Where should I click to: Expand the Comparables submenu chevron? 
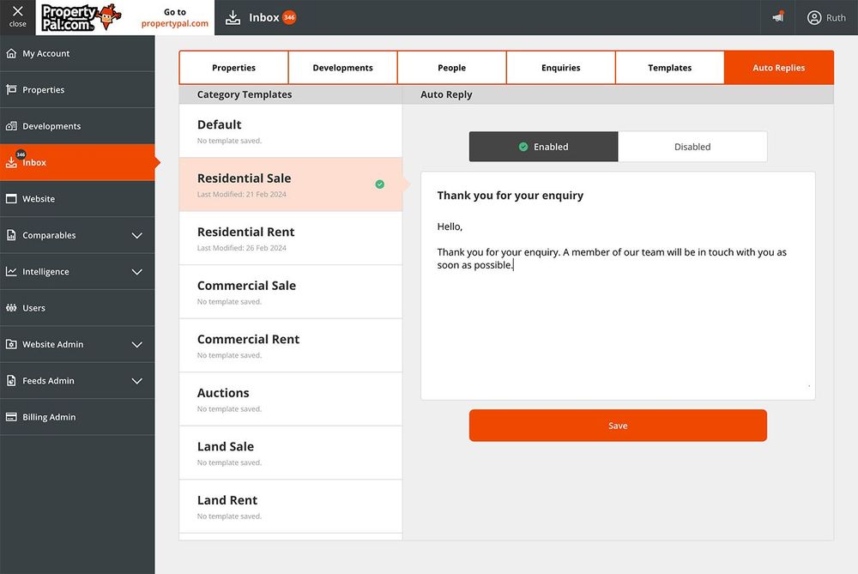(136, 235)
